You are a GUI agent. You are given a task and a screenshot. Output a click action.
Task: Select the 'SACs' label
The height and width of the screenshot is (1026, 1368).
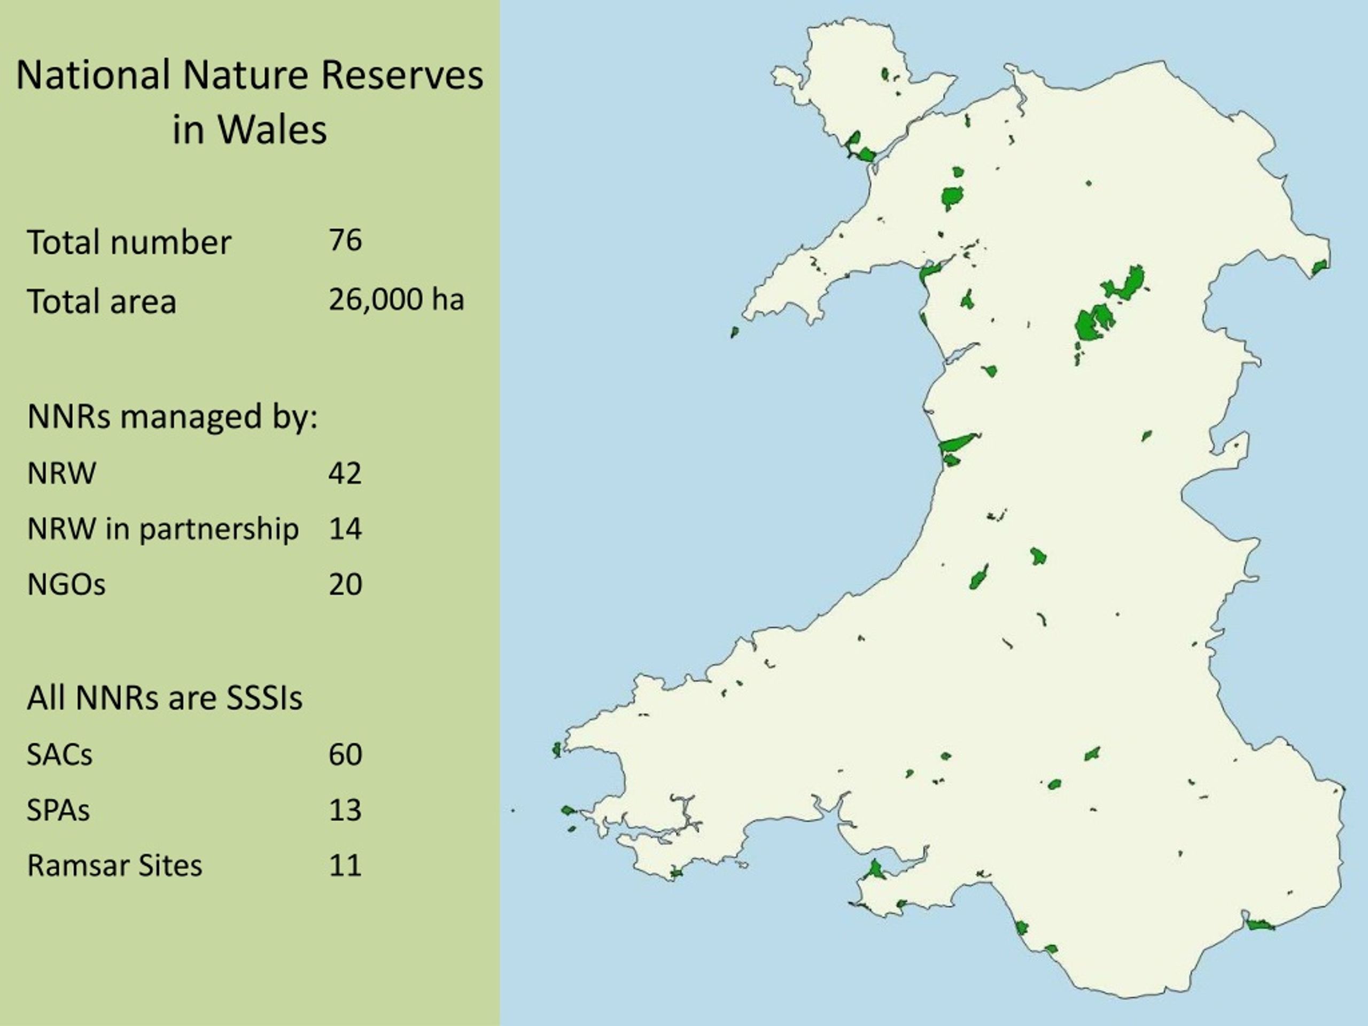coord(59,755)
